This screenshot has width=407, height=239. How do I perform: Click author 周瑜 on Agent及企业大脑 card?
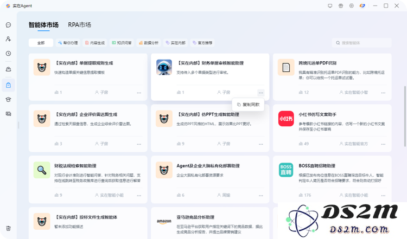point(224,195)
